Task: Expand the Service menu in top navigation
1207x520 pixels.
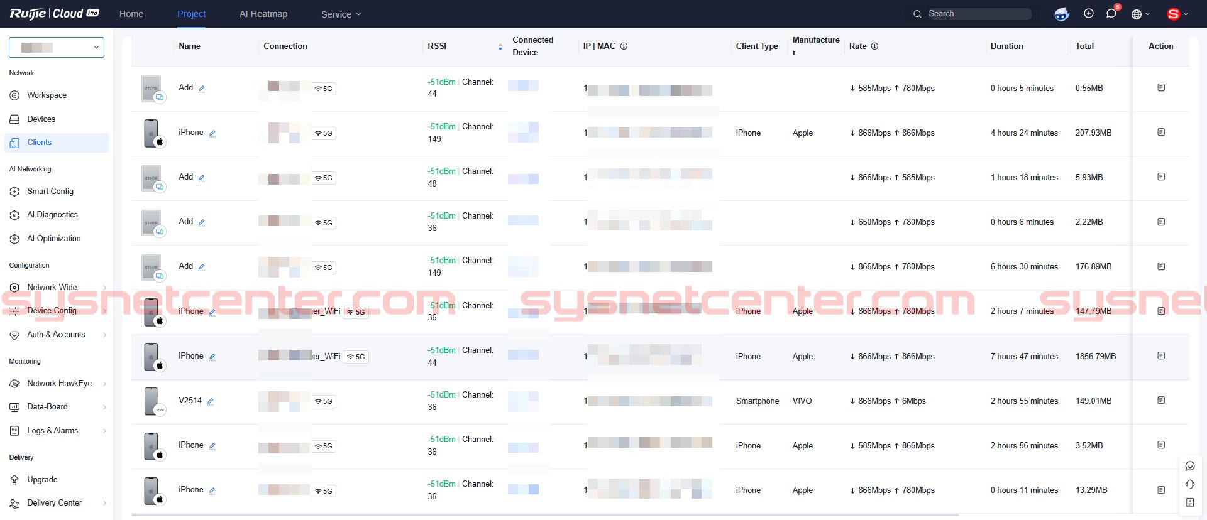Action: click(341, 14)
